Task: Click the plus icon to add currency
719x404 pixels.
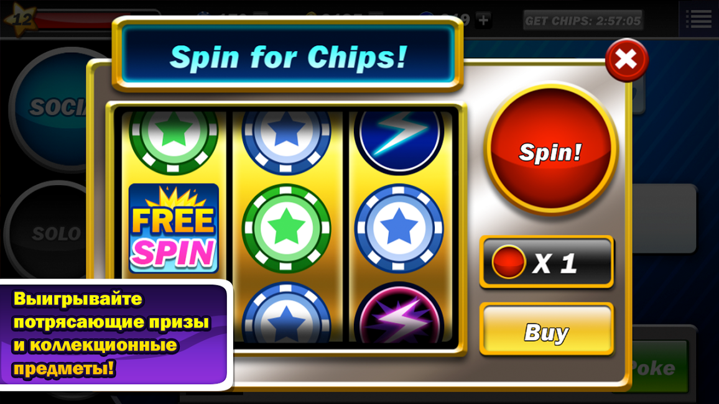Action: 483,20
